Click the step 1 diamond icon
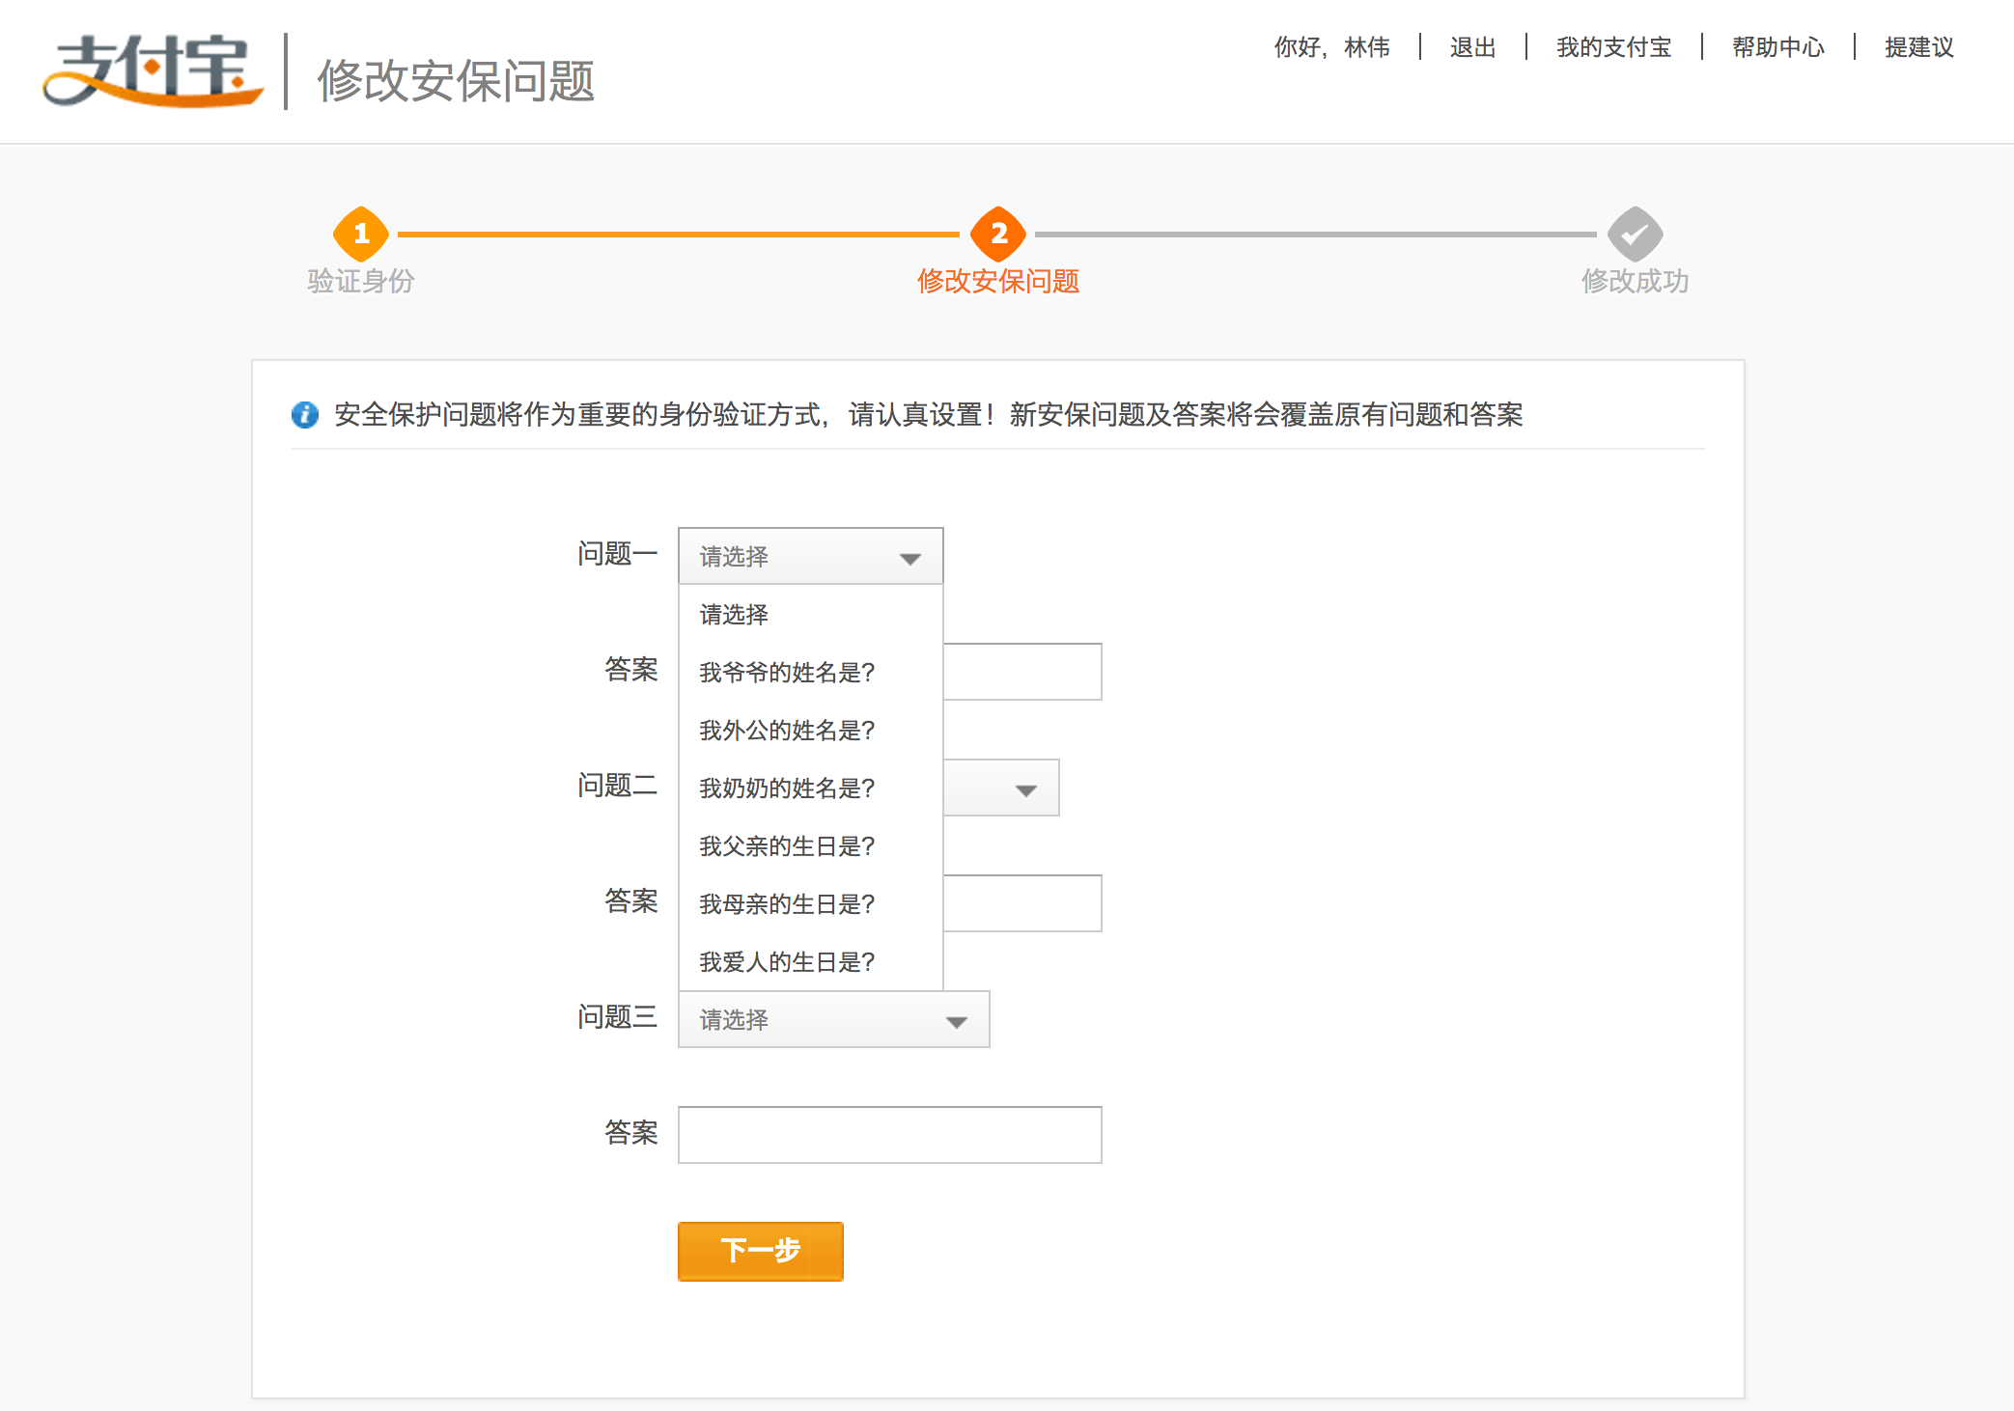 (361, 234)
